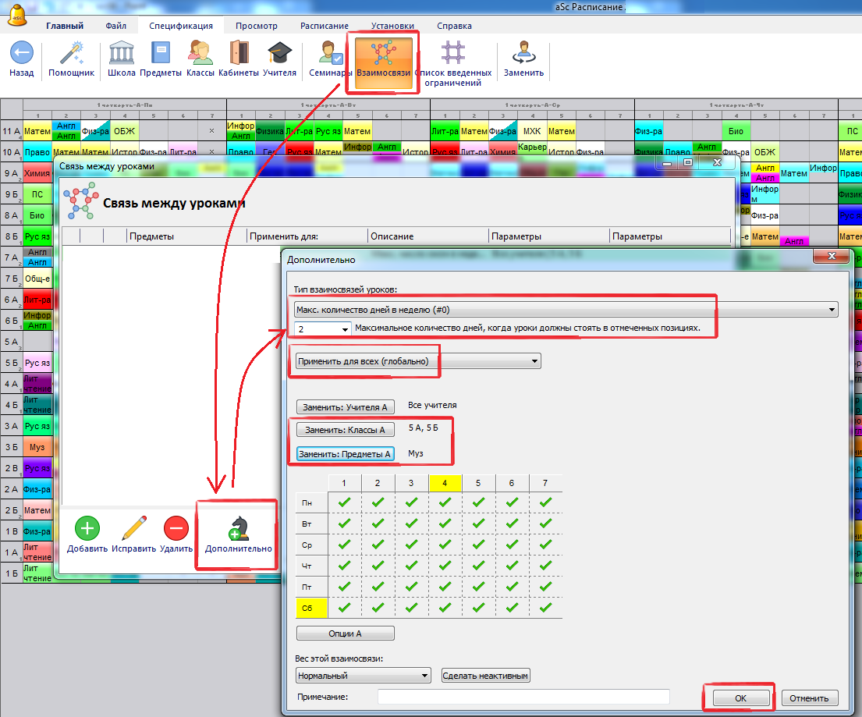Click the green Добавить plus icon

click(87, 528)
